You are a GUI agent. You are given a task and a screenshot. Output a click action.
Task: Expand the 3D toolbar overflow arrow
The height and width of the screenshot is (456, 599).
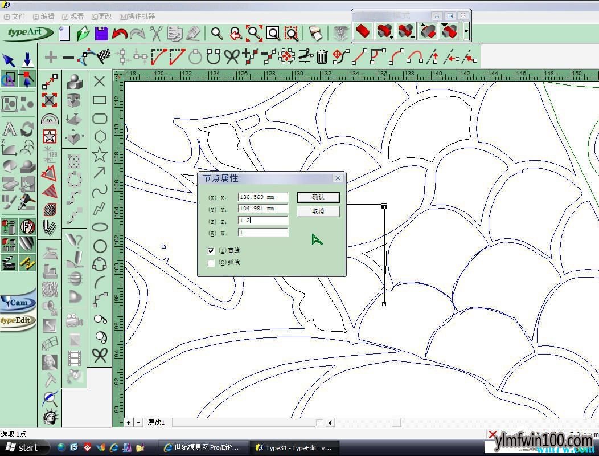pyautogui.click(x=466, y=31)
